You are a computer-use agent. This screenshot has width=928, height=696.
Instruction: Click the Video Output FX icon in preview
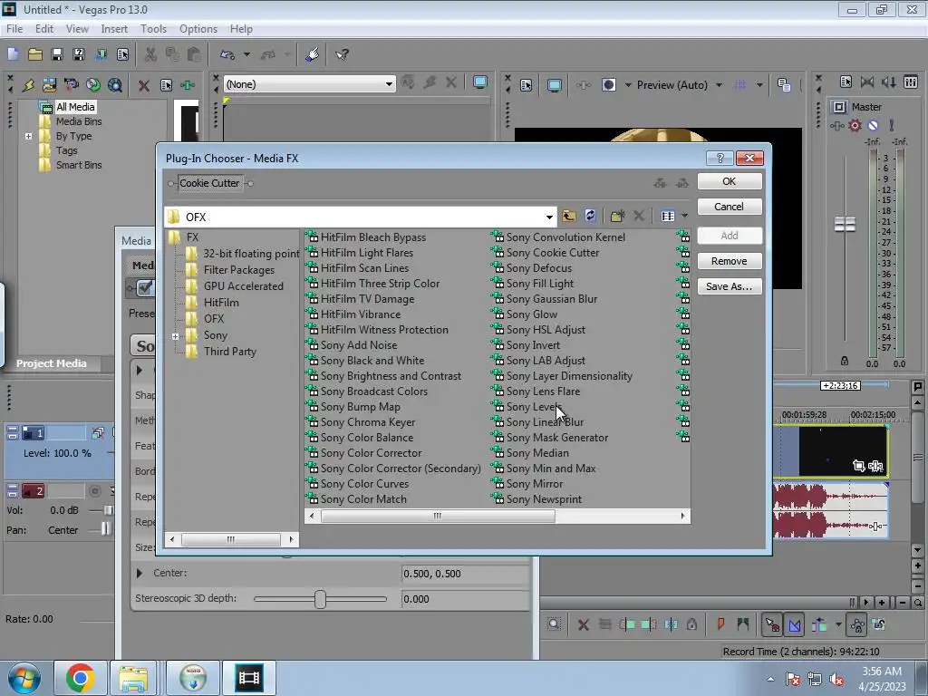point(584,85)
